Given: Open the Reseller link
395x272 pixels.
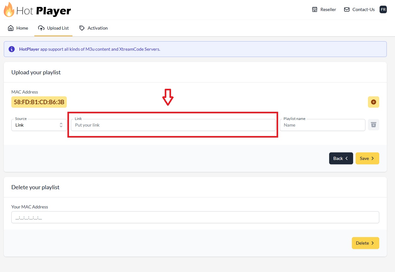Looking at the screenshot, I should [324, 9].
